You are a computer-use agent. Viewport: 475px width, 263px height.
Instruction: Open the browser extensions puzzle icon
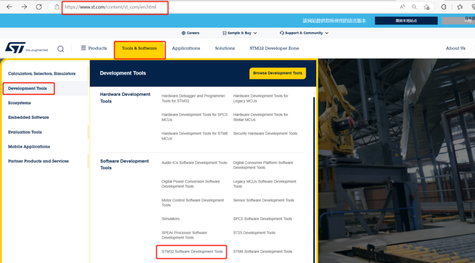[444, 7]
